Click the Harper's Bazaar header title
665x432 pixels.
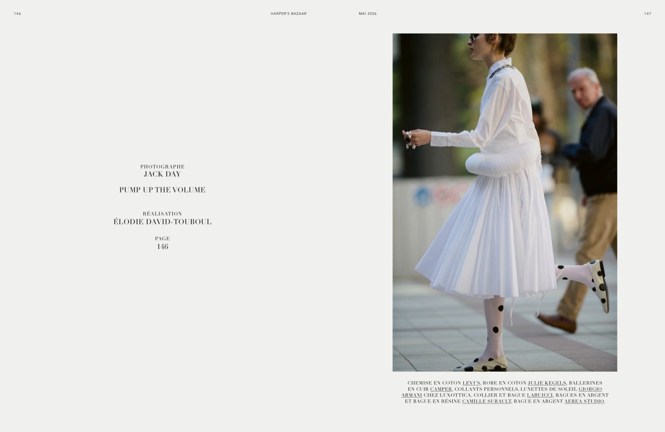(288, 13)
